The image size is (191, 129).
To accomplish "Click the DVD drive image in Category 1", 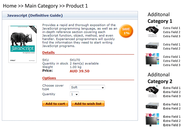I will [153, 46].
